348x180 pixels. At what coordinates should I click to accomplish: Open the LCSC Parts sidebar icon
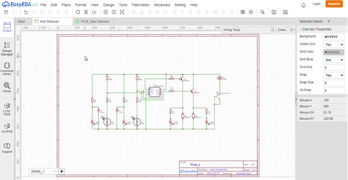point(7,109)
